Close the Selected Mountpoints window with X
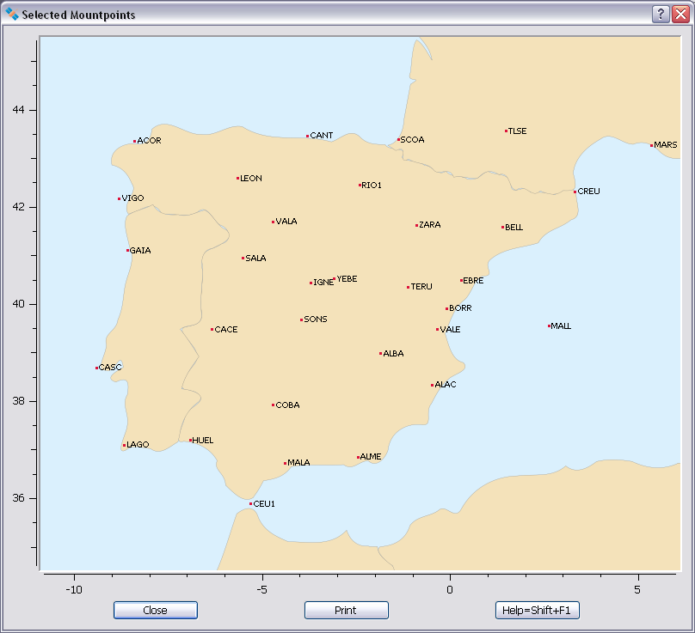This screenshot has height=633, width=695. coord(680,15)
